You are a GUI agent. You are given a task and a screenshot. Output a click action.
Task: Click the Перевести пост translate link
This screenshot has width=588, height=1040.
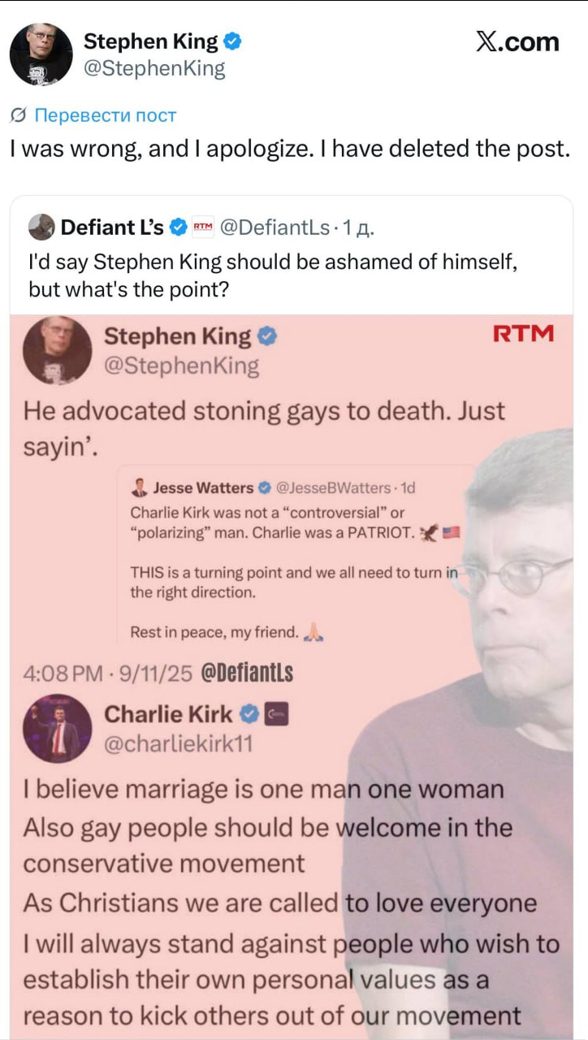coord(106,115)
